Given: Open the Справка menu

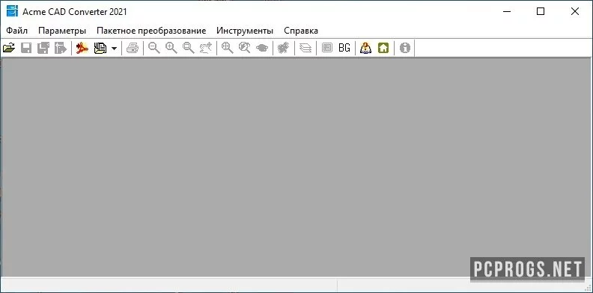Looking at the screenshot, I should point(301,31).
